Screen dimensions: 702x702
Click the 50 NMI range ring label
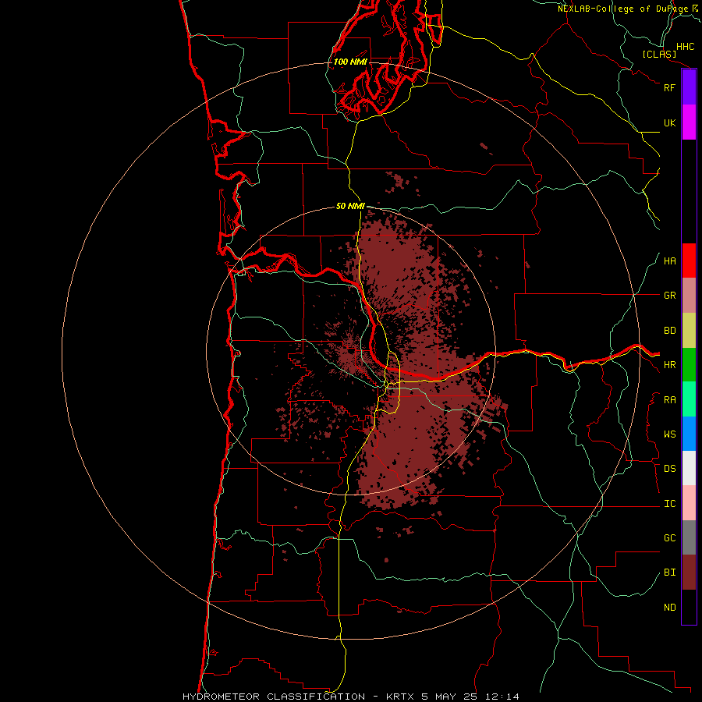pos(350,206)
